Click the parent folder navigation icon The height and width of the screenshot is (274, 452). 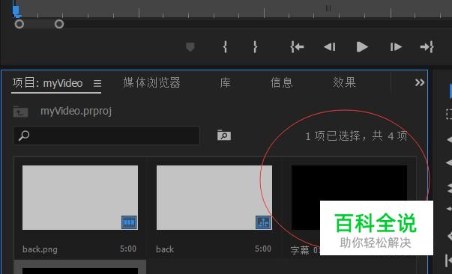(20, 112)
